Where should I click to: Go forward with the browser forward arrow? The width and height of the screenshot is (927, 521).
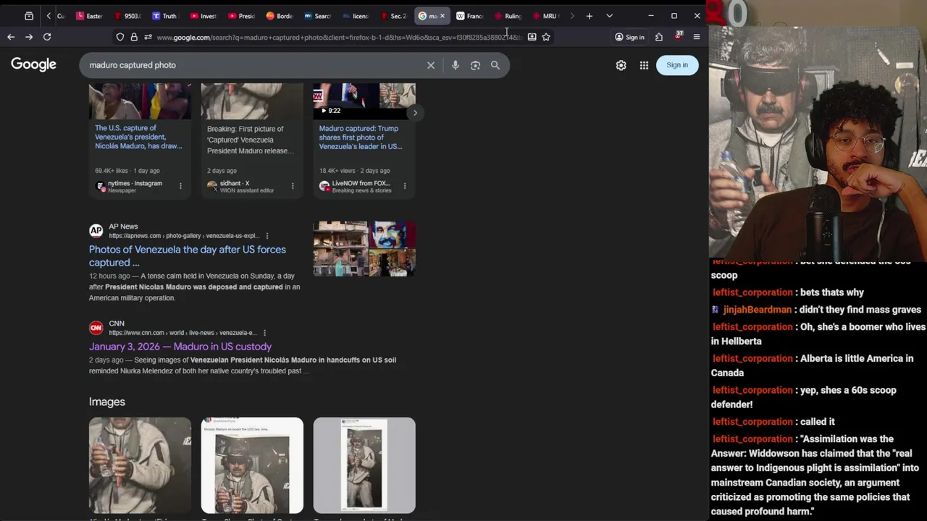pos(29,37)
